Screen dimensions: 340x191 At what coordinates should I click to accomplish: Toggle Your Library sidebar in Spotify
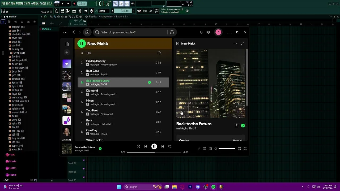coord(67,44)
